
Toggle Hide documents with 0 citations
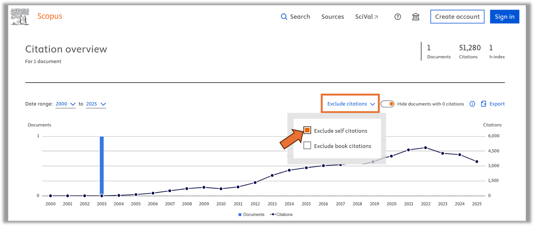(387, 104)
